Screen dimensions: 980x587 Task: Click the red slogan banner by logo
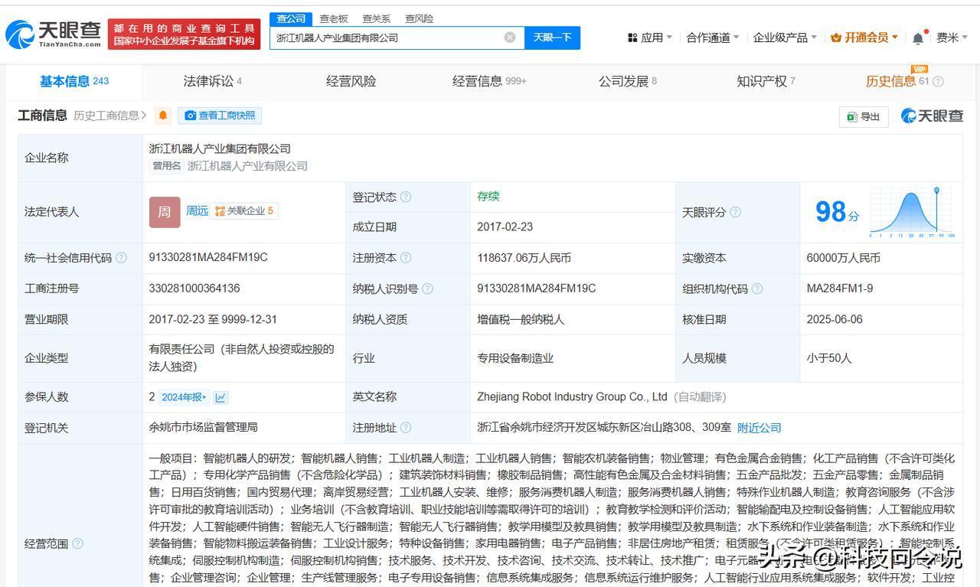pos(184,34)
